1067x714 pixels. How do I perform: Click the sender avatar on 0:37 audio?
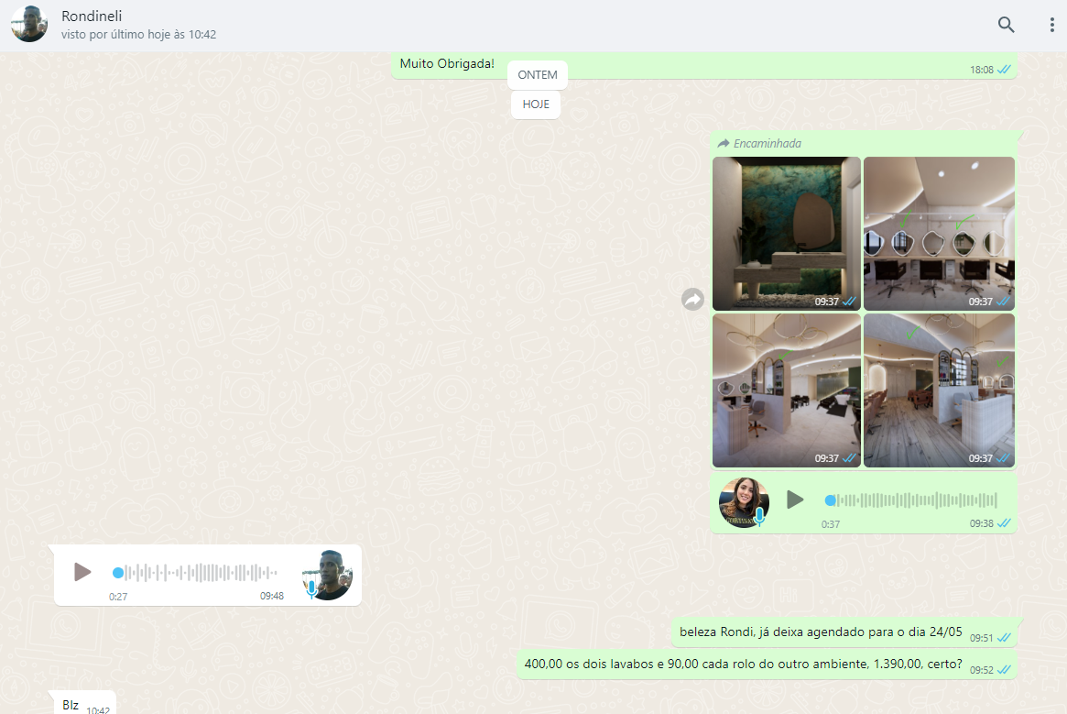pos(744,503)
